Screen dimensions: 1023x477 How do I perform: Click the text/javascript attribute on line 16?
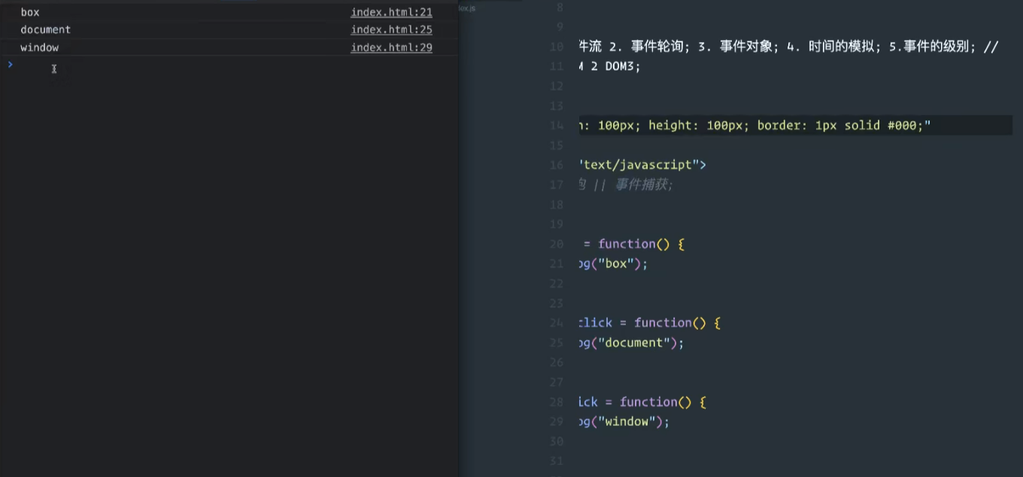coord(639,165)
